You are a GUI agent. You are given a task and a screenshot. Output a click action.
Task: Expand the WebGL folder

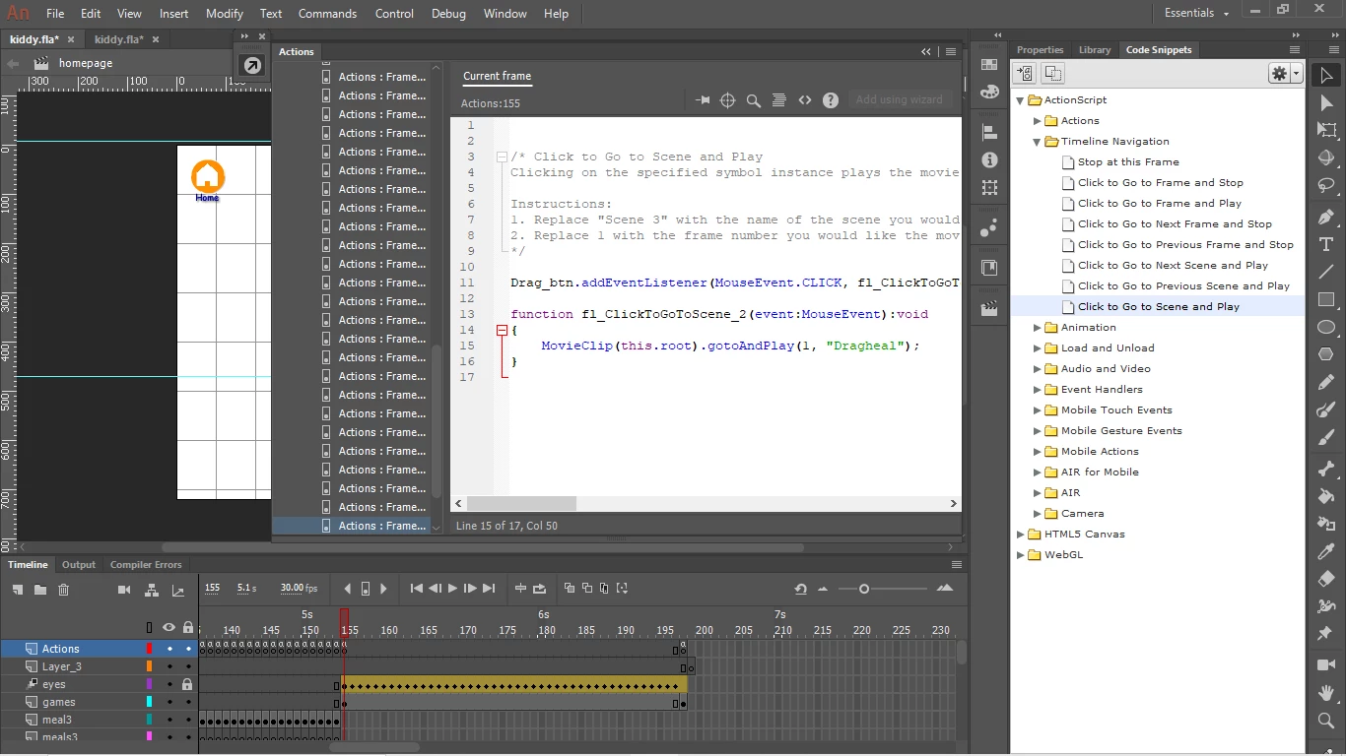[x=1021, y=555]
